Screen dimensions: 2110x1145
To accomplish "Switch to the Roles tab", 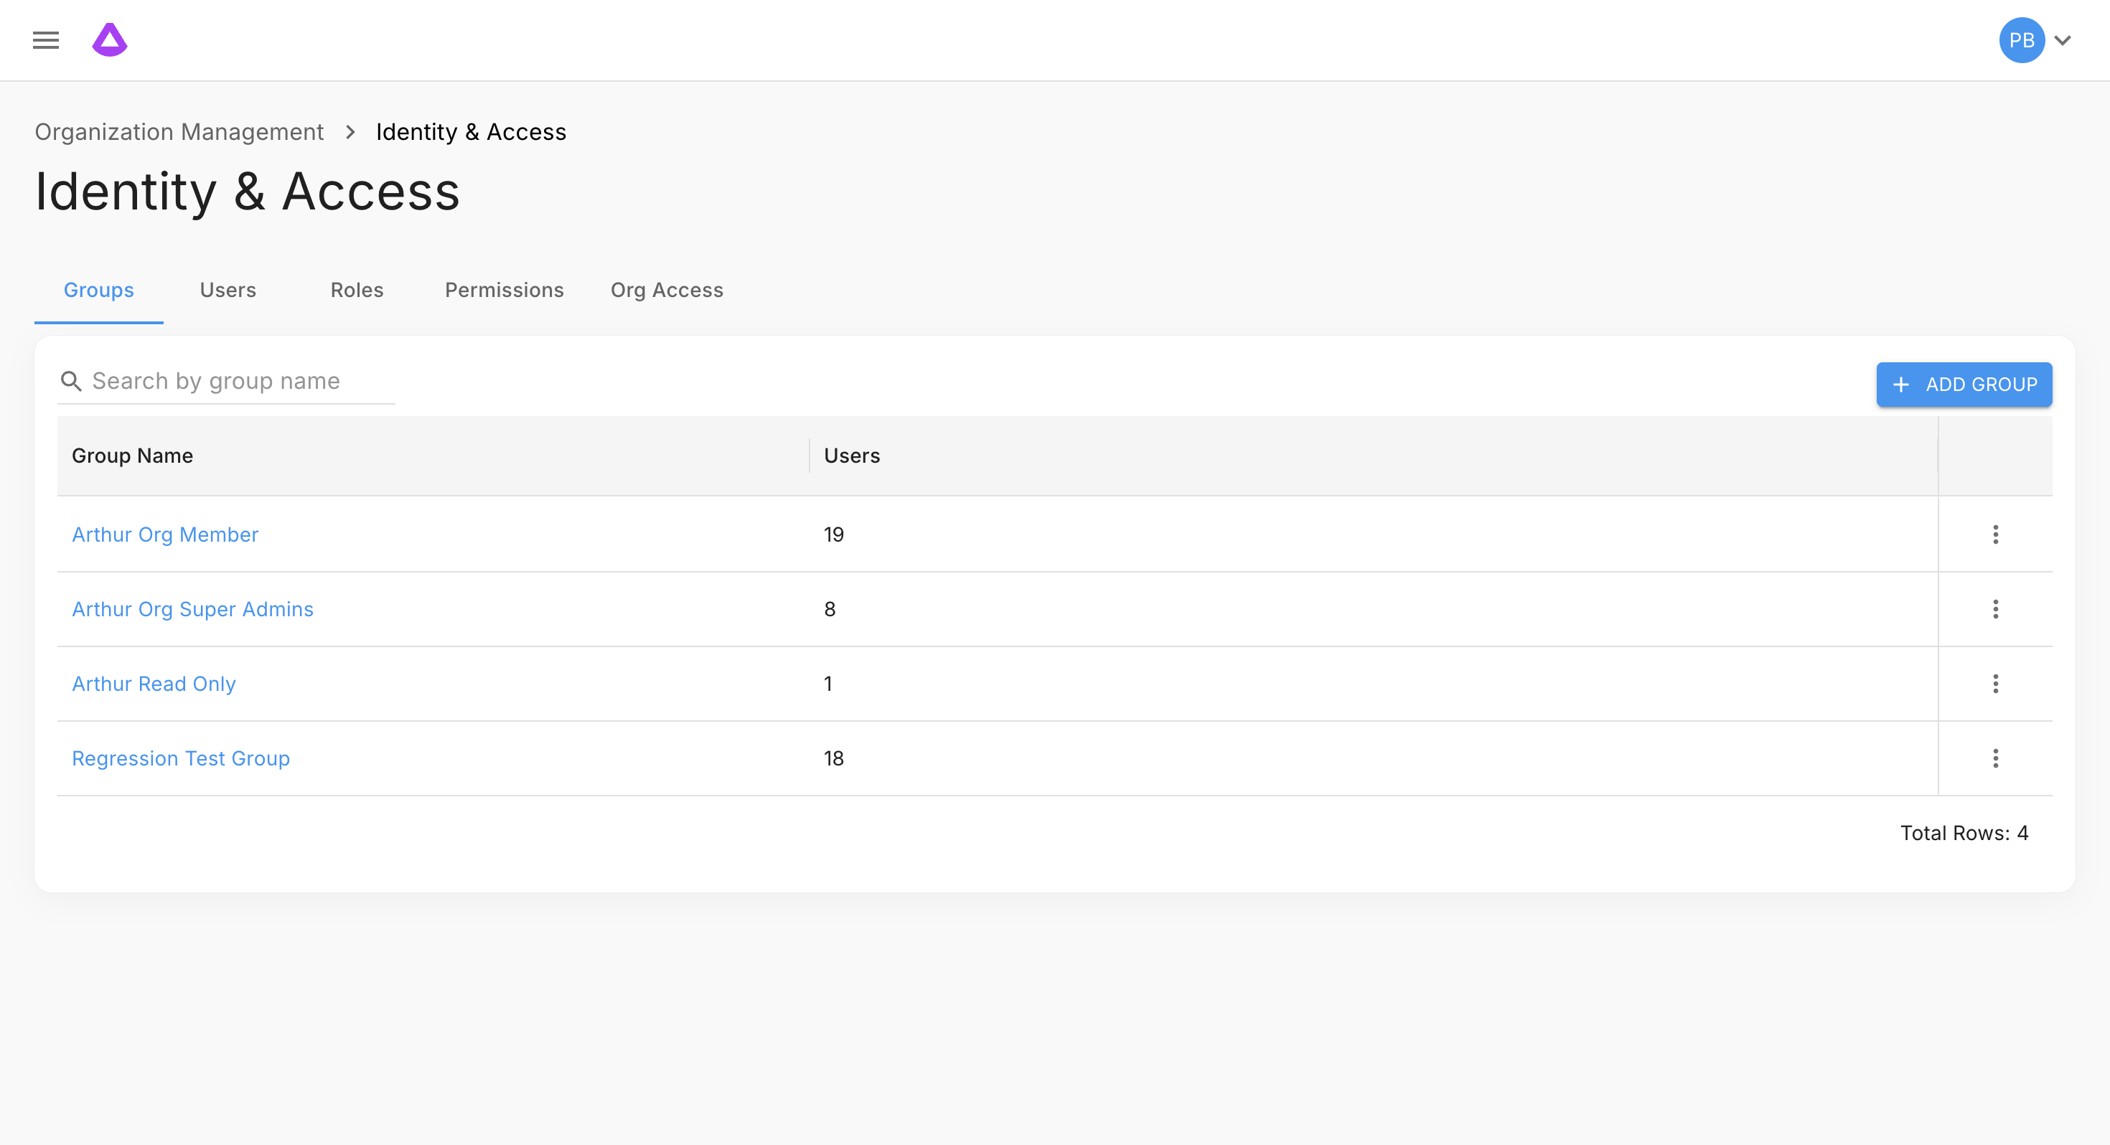I will [x=356, y=290].
